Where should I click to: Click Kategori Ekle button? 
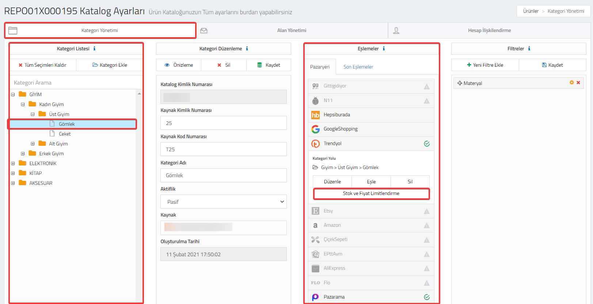[x=110, y=65]
